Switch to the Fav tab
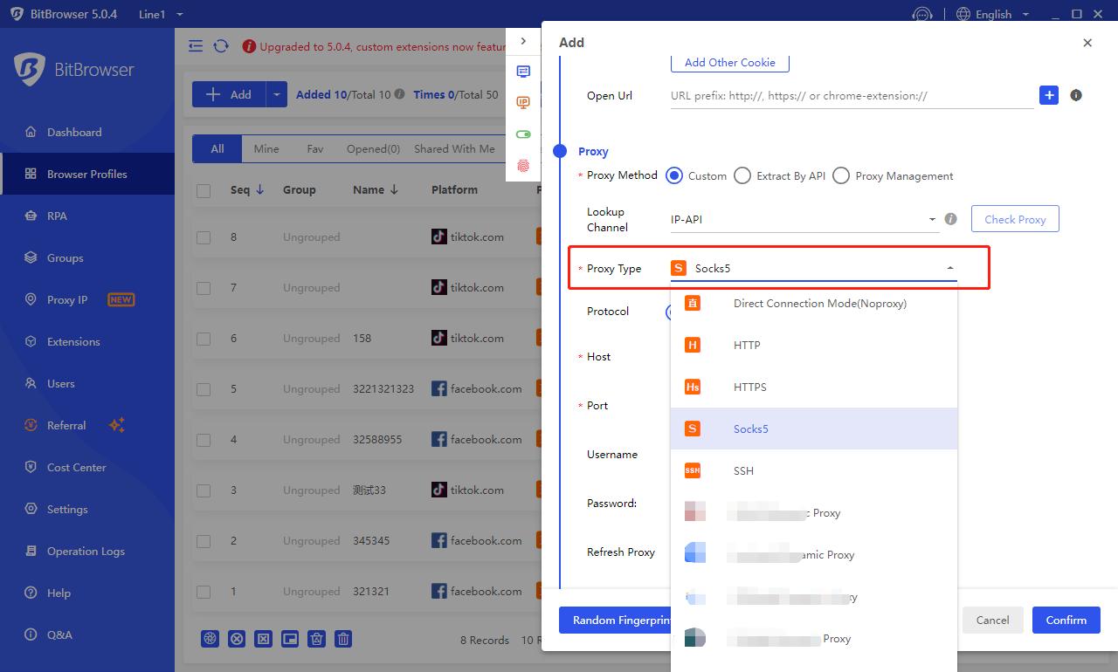 [315, 149]
